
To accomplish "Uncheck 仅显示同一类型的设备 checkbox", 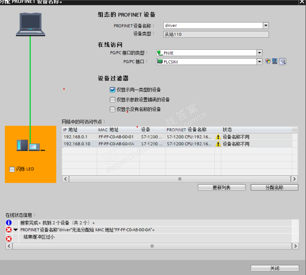I will tap(113, 90).
